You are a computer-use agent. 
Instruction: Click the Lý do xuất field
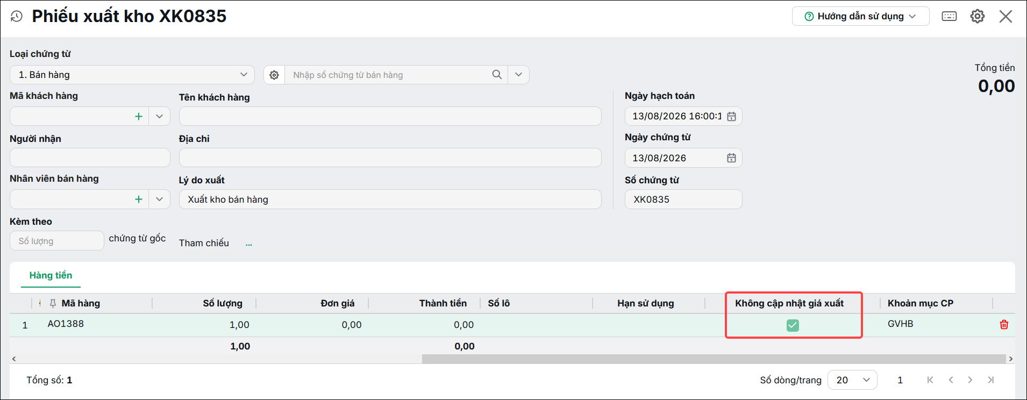click(x=390, y=199)
